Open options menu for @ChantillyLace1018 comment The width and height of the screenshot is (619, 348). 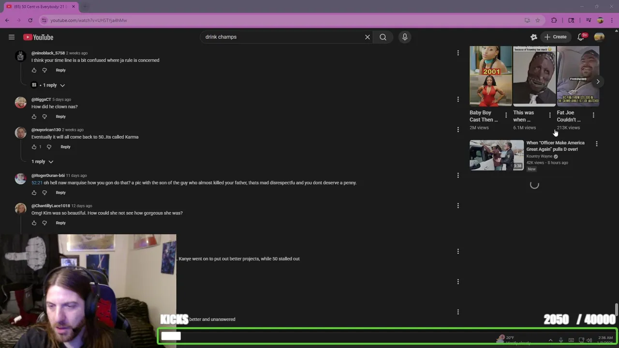click(x=458, y=205)
